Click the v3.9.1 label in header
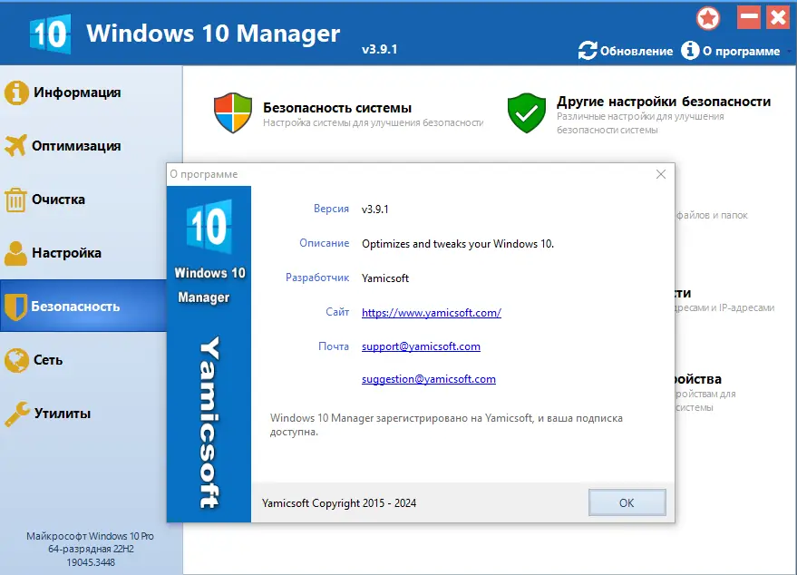The image size is (797, 575). [379, 49]
